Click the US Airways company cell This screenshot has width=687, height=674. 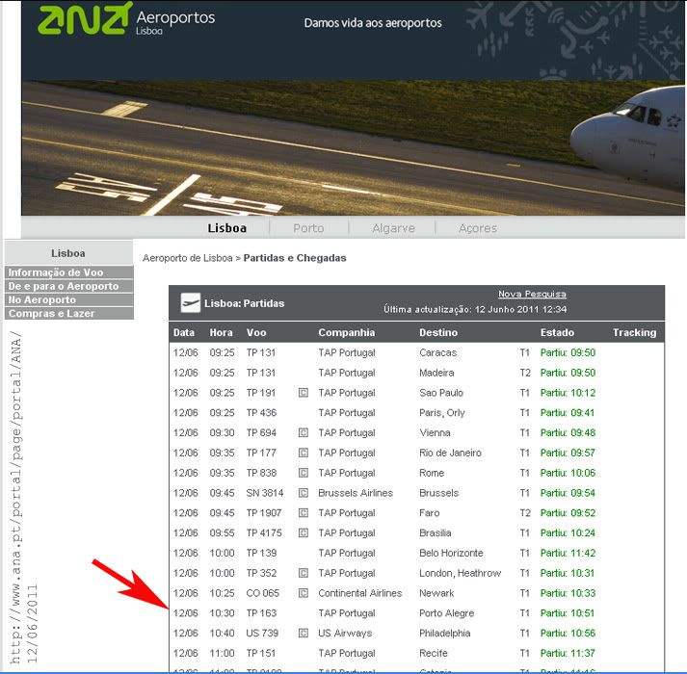345,633
